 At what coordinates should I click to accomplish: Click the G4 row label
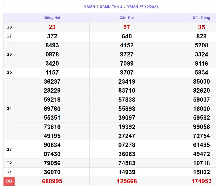[9, 109]
